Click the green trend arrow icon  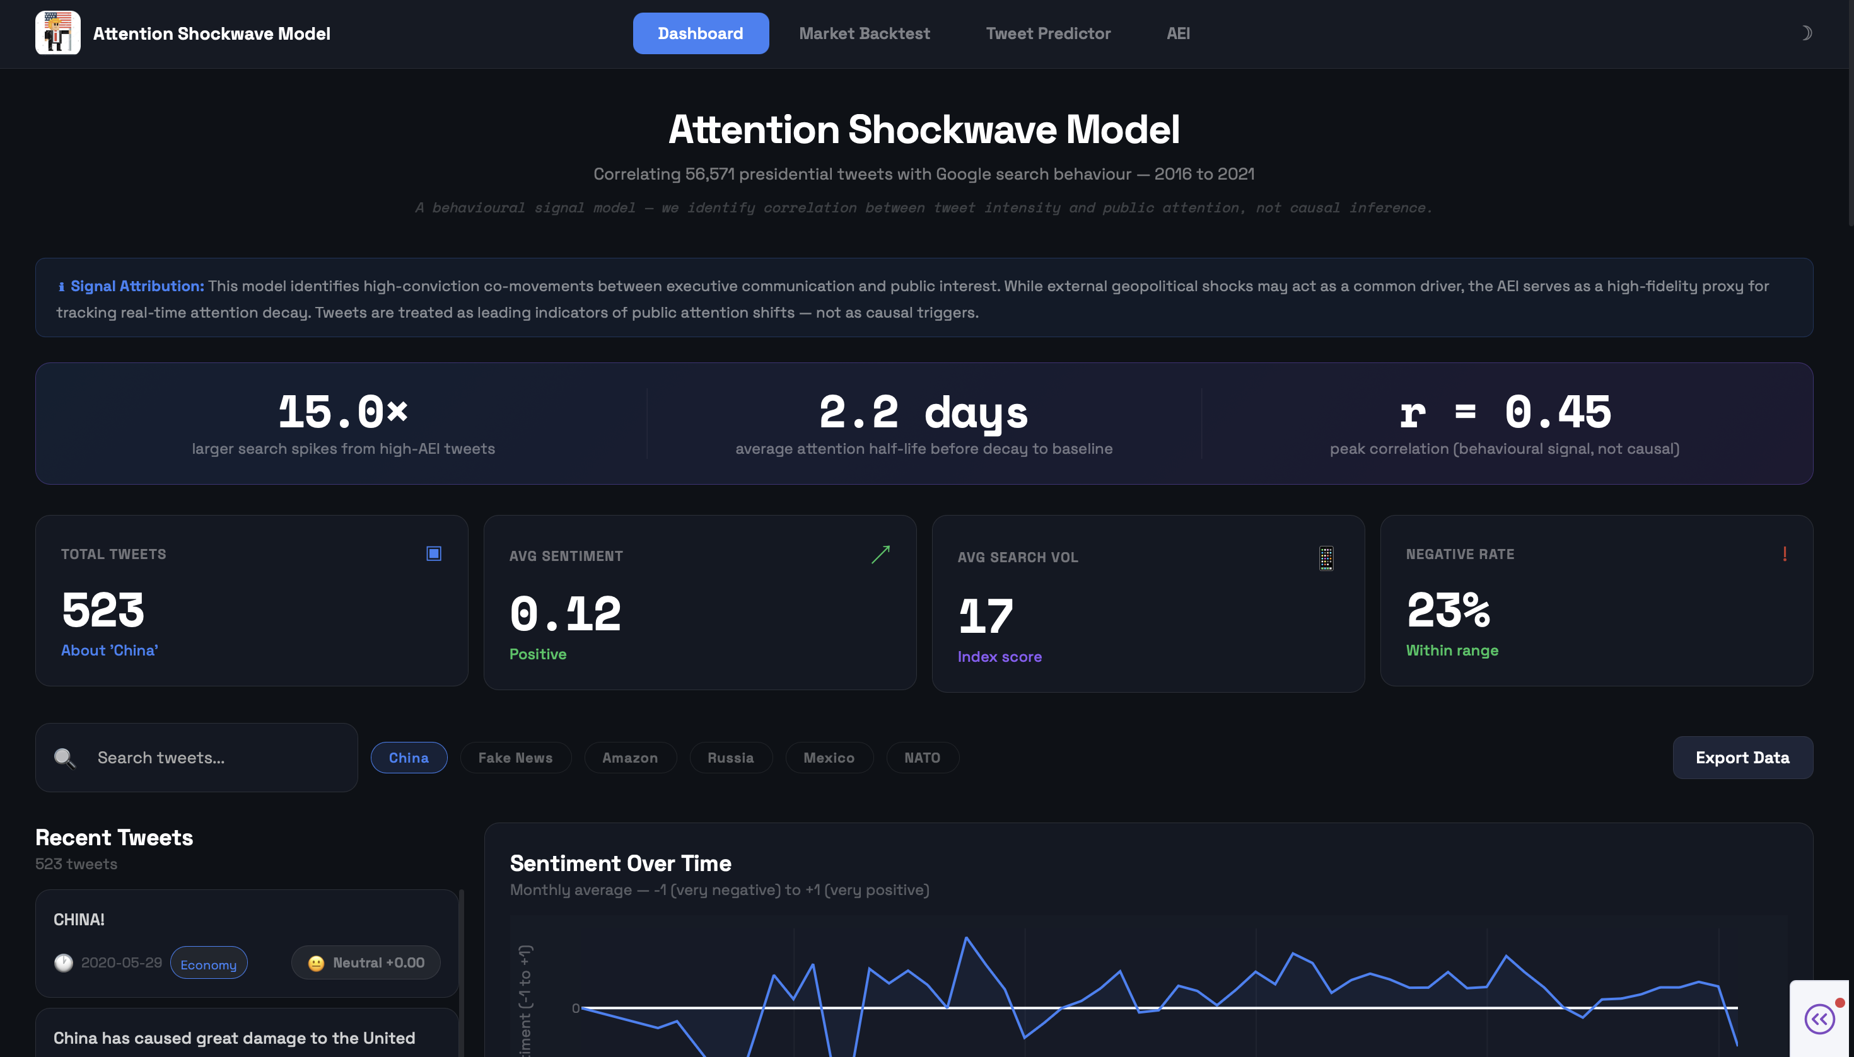point(880,555)
